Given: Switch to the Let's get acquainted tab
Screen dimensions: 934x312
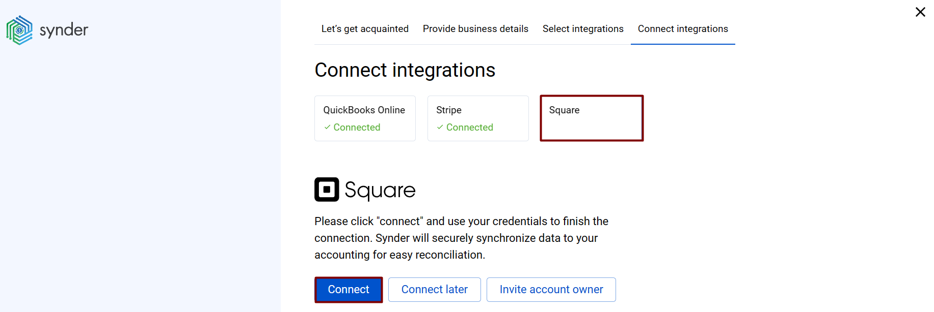Looking at the screenshot, I should tap(365, 29).
